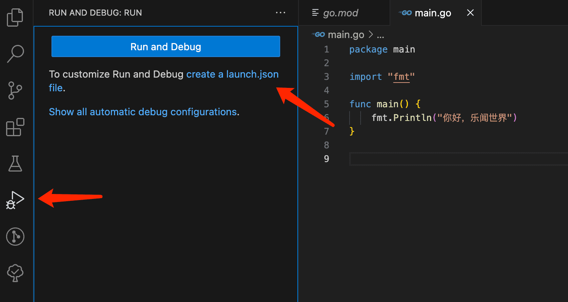
Task: Click the RUN AND DEBUG: RUN panel title
Action: [x=95, y=13]
